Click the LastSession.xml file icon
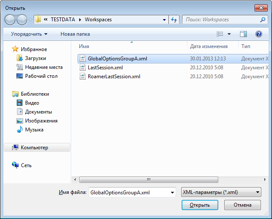The width and height of the screenshot is (272, 219). click(x=83, y=68)
